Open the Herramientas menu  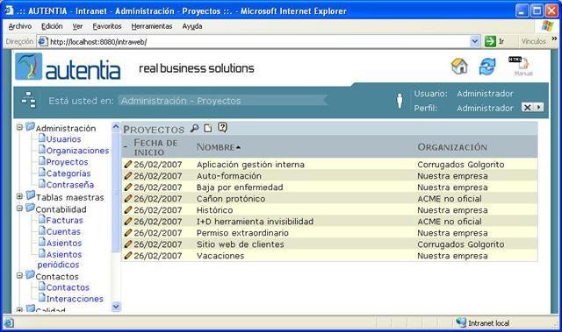point(152,26)
